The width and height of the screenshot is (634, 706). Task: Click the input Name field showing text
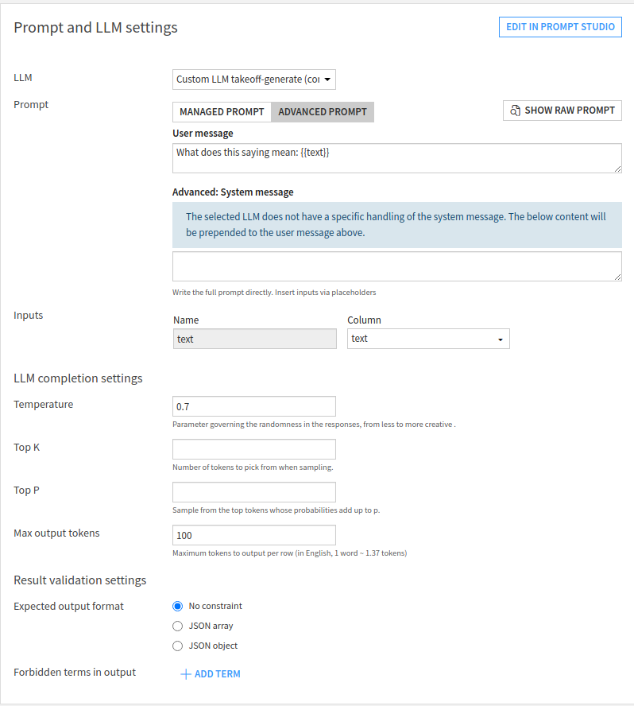(x=254, y=339)
